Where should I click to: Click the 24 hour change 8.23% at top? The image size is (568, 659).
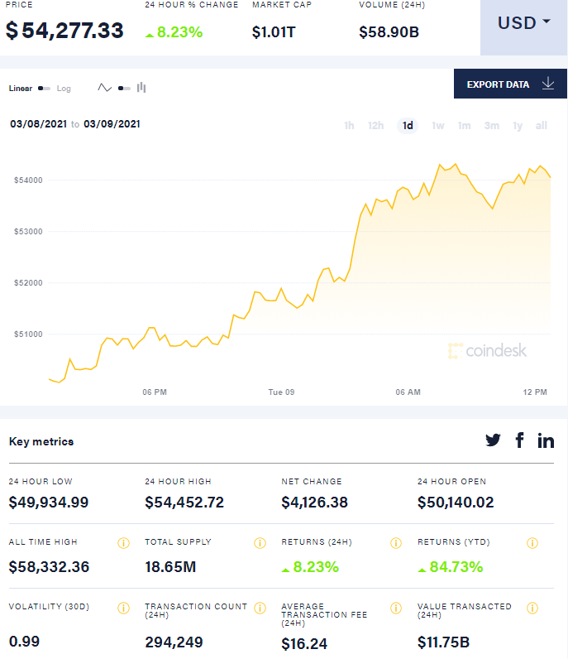174,32
